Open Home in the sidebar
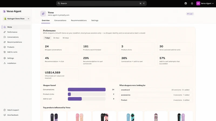The height and width of the screenshot is (121, 216). point(16,27)
